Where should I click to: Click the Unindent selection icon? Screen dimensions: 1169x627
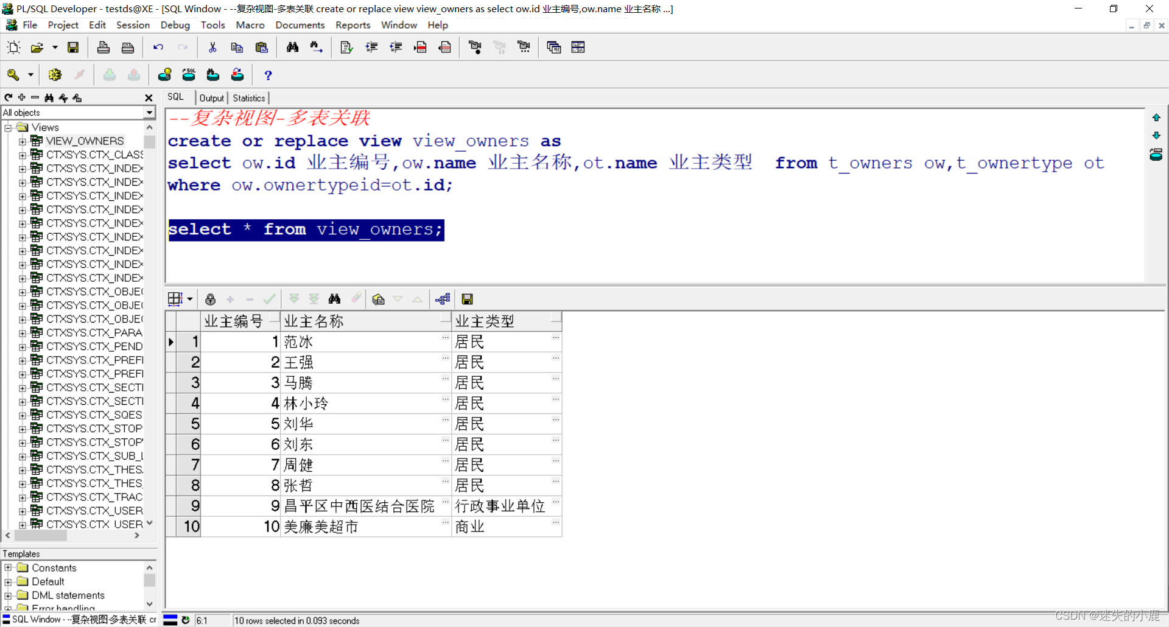(396, 47)
